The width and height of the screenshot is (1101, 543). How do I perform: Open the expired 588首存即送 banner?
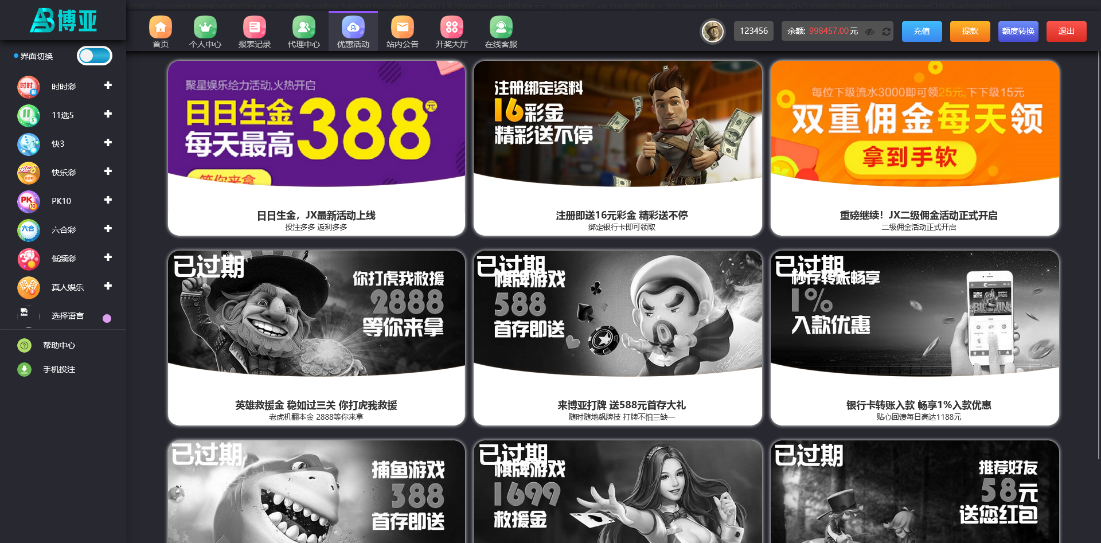pyautogui.click(x=618, y=313)
